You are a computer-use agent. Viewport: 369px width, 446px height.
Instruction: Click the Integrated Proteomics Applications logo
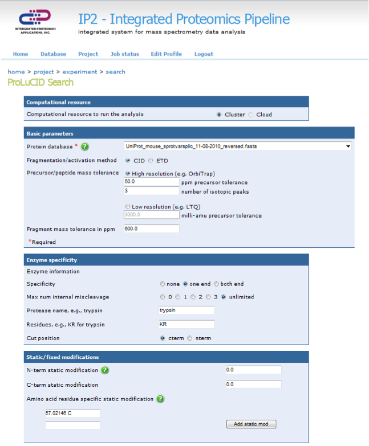(x=35, y=21)
